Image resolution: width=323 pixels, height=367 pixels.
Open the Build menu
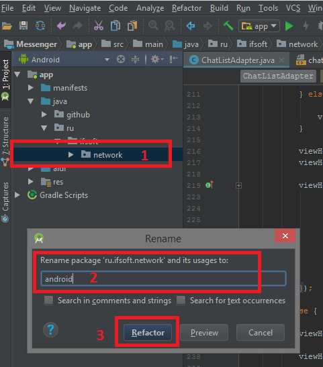(219, 8)
